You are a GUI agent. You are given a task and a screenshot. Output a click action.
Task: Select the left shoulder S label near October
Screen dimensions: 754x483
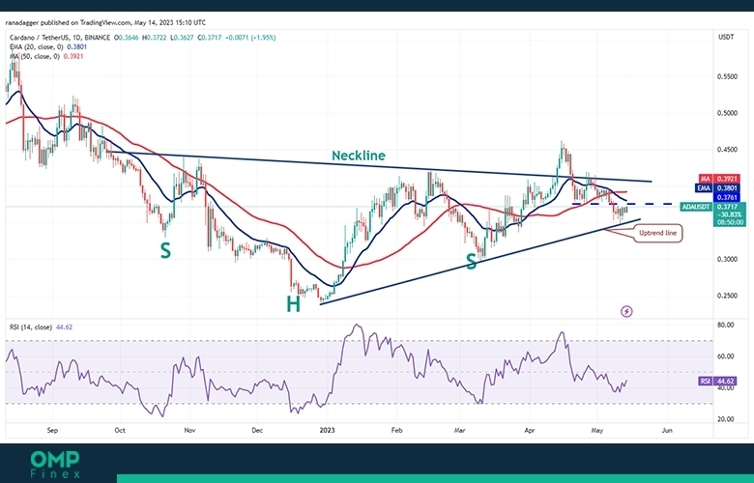click(x=165, y=250)
